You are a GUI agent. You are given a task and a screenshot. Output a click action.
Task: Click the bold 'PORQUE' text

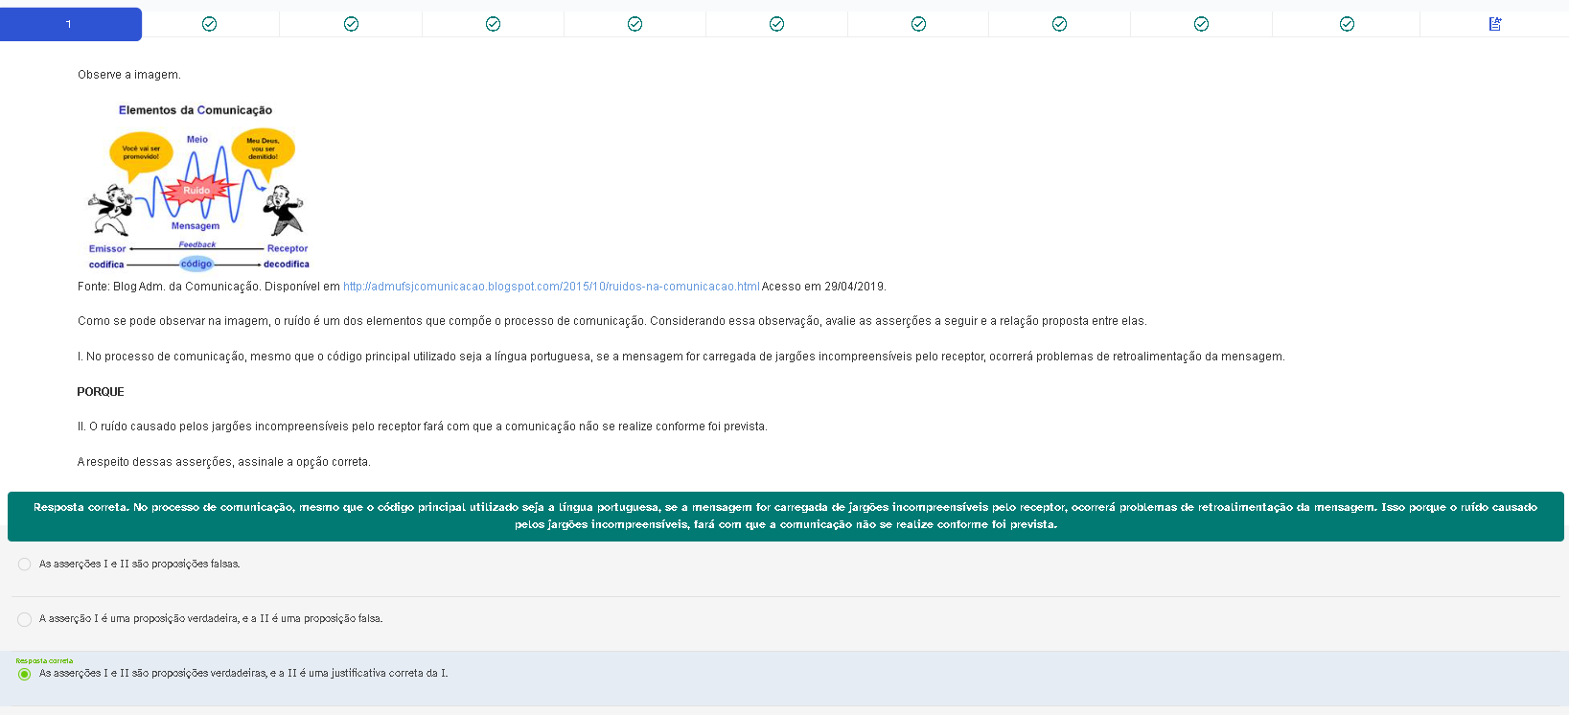point(101,392)
